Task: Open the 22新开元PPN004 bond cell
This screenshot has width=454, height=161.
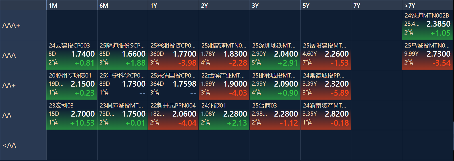Action: (173, 115)
